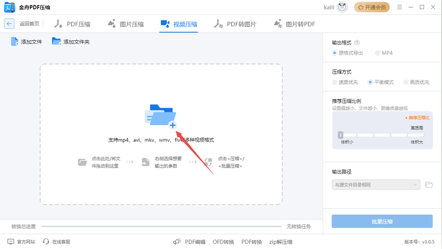This screenshot has width=442, height=249.
Task: Open zip解压缩 in bottom bar
Action: pyautogui.click(x=281, y=242)
